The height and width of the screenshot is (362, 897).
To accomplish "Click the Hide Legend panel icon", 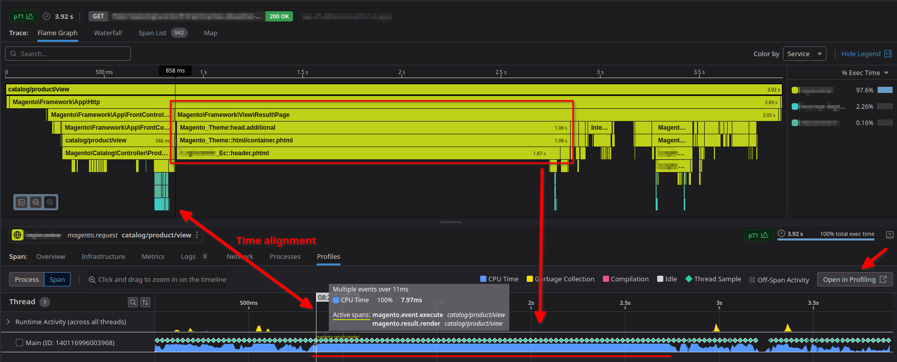I will (888, 54).
